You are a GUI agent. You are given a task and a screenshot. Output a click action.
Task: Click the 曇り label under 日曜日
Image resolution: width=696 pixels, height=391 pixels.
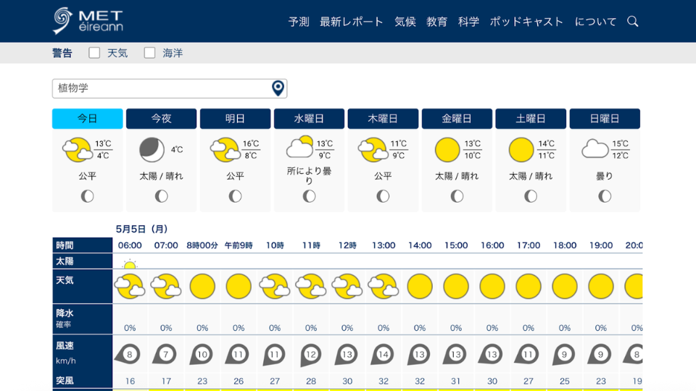click(x=605, y=176)
